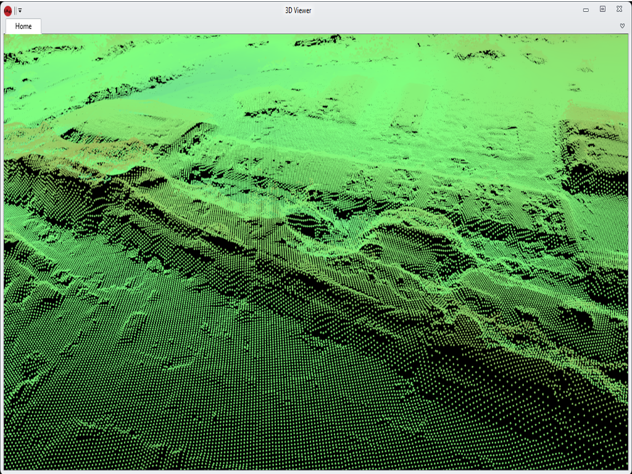Open the quick access toolbar dropdown arrow
The image size is (632, 474).
point(20,11)
